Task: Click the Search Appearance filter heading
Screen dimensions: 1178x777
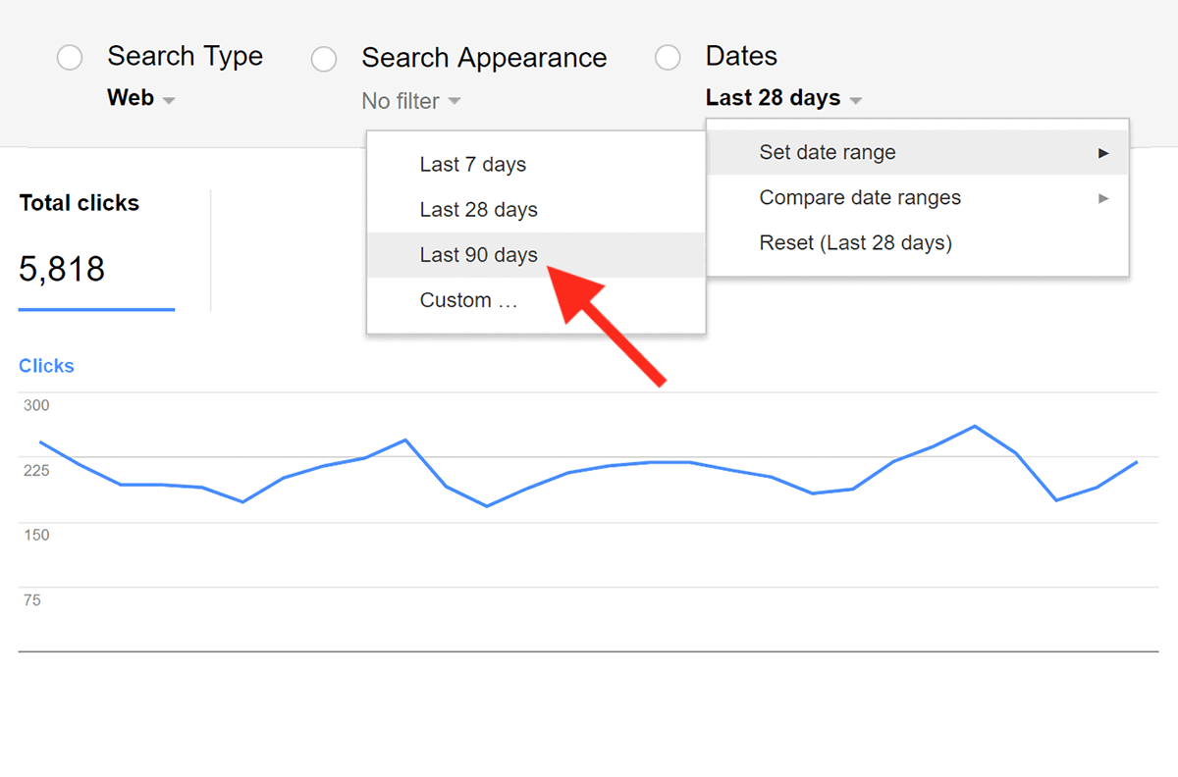Action: 484,58
